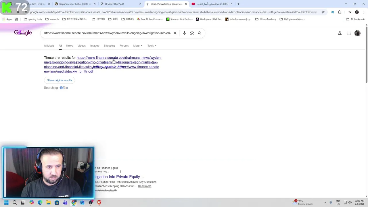Select the Shopping results tab
368x207 pixels.
pyautogui.click(x=109, y=46)
